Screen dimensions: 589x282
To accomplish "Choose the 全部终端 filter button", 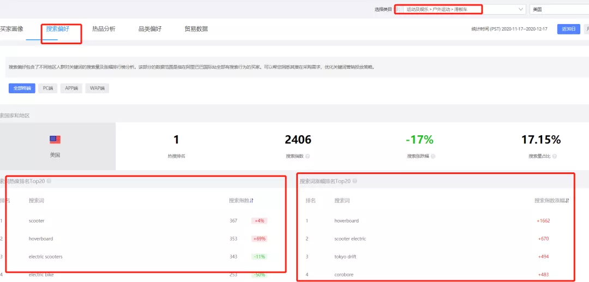I will 22,88.
